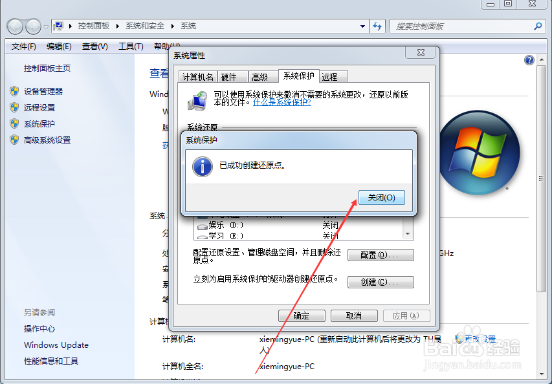Open 操作中心 link
The width and height of the screenshot is (552, 384).
pyautogui.click(x=39, y=329)
